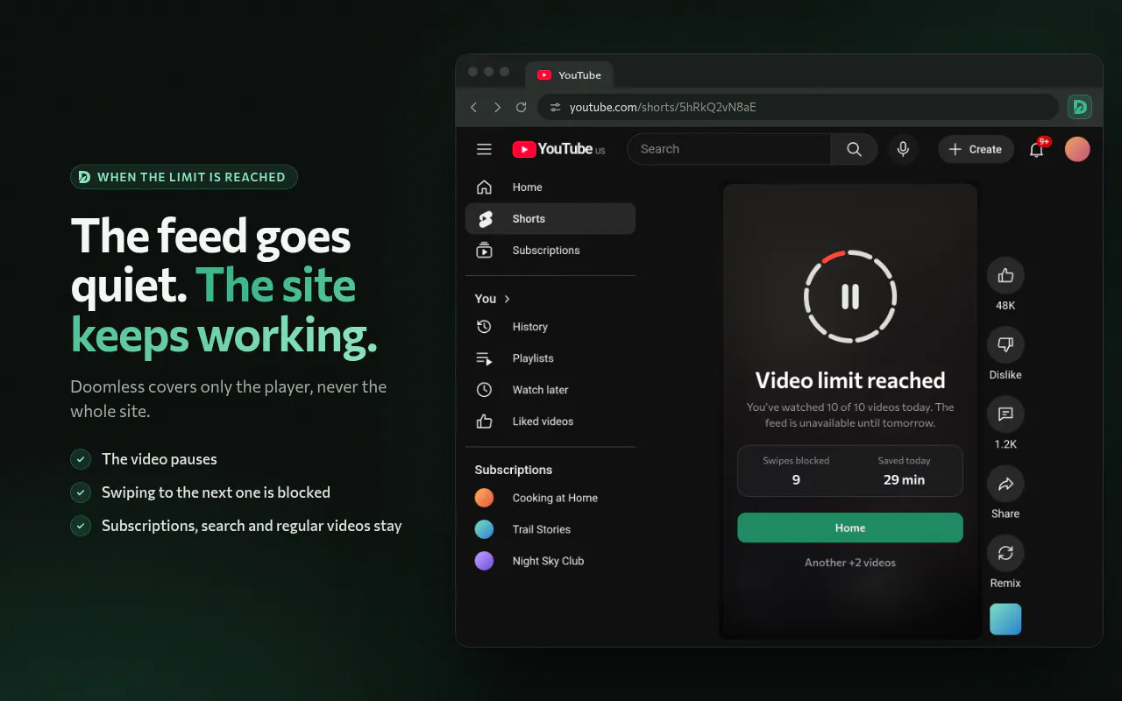Open comments on the Short
The height and width of the screenshot is (701, 1122).
point(1005,414)
